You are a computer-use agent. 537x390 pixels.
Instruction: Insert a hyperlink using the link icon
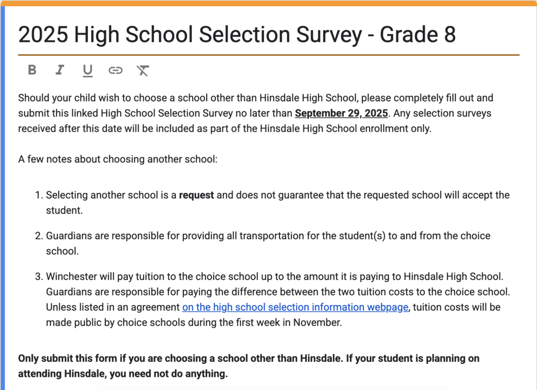point(115,70)
